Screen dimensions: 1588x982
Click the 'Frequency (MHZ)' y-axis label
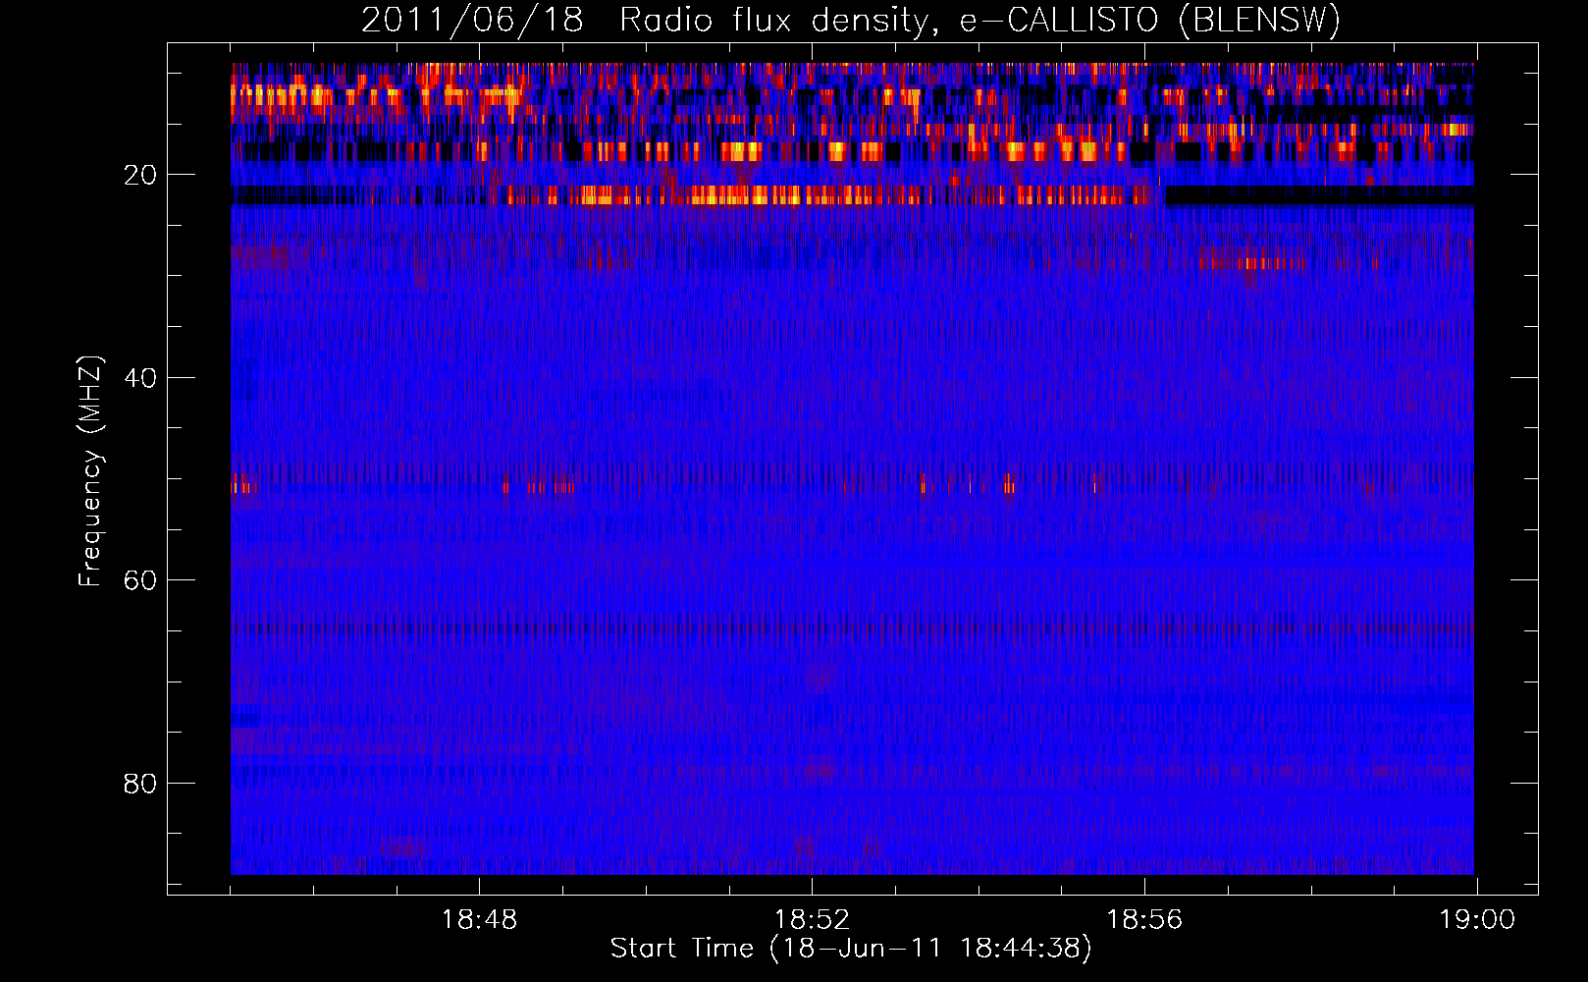[90, 471]
